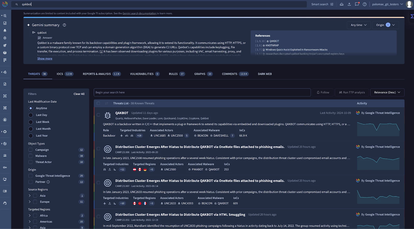
Task: Open the headset support sidebar icon
Action: click(5, 203)
